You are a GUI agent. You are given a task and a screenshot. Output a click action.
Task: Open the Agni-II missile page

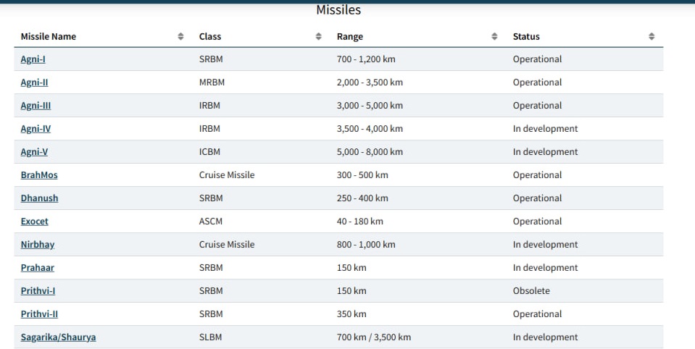tap(34, 83)
